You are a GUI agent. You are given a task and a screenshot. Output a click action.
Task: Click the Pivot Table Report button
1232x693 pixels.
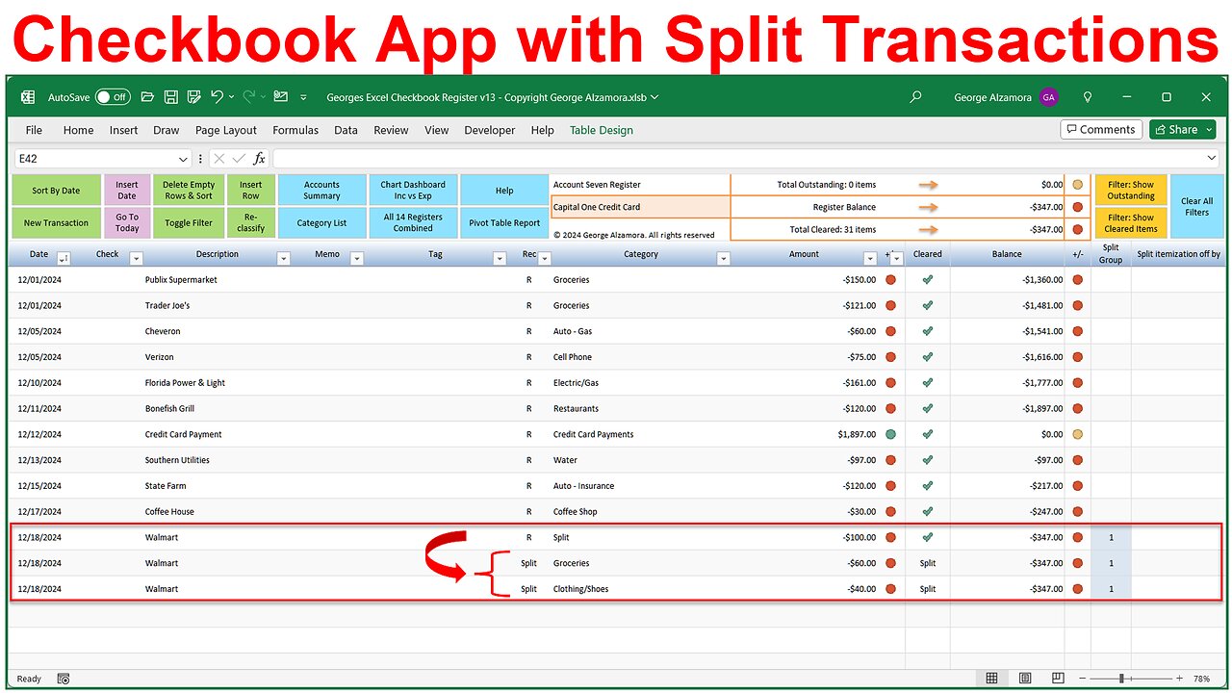[504, 222]
